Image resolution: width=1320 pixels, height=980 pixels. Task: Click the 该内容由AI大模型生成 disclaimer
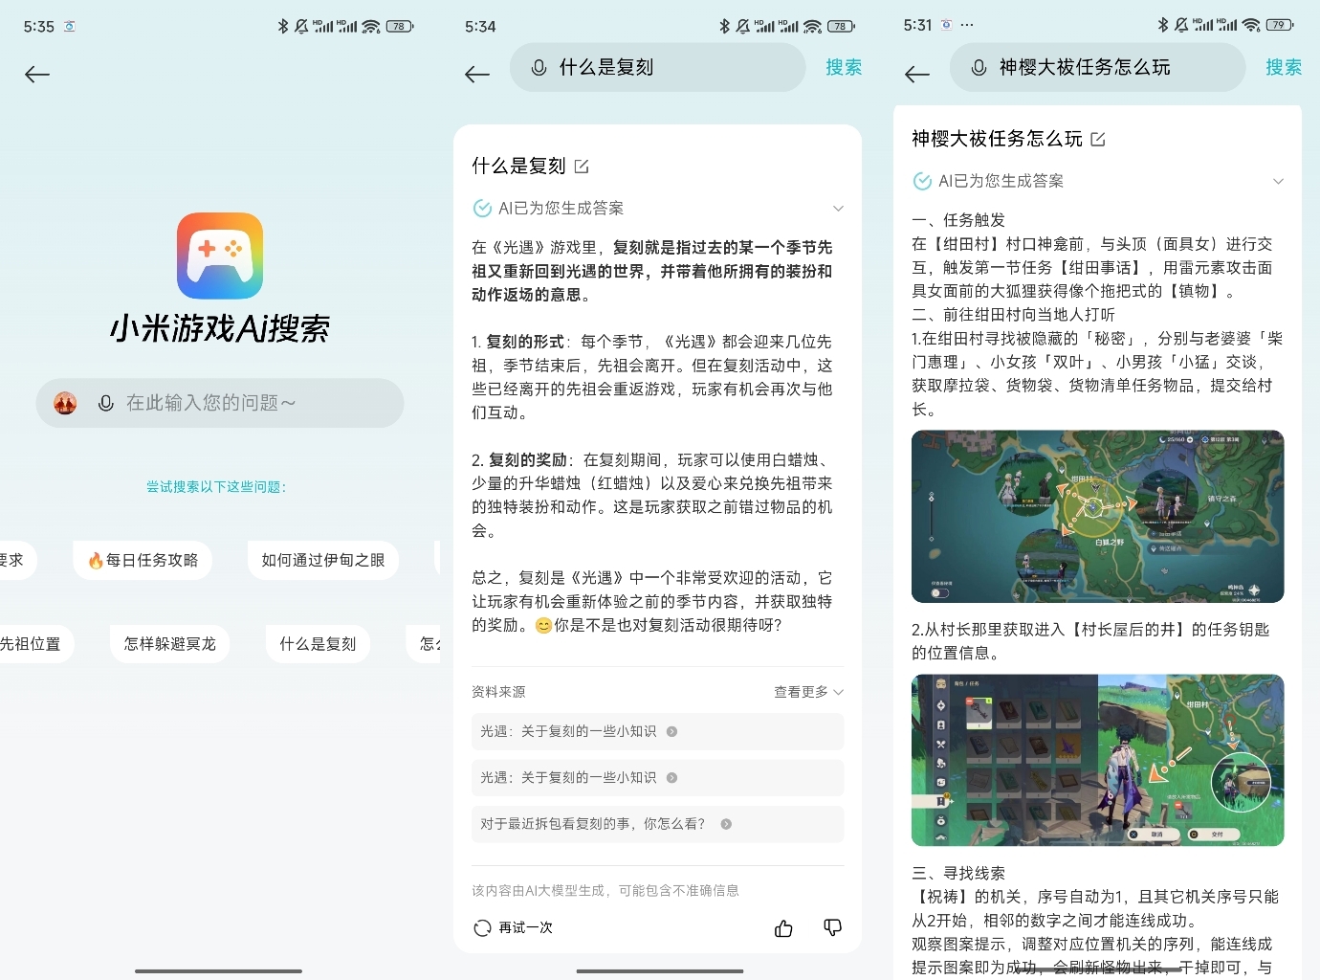605,891
